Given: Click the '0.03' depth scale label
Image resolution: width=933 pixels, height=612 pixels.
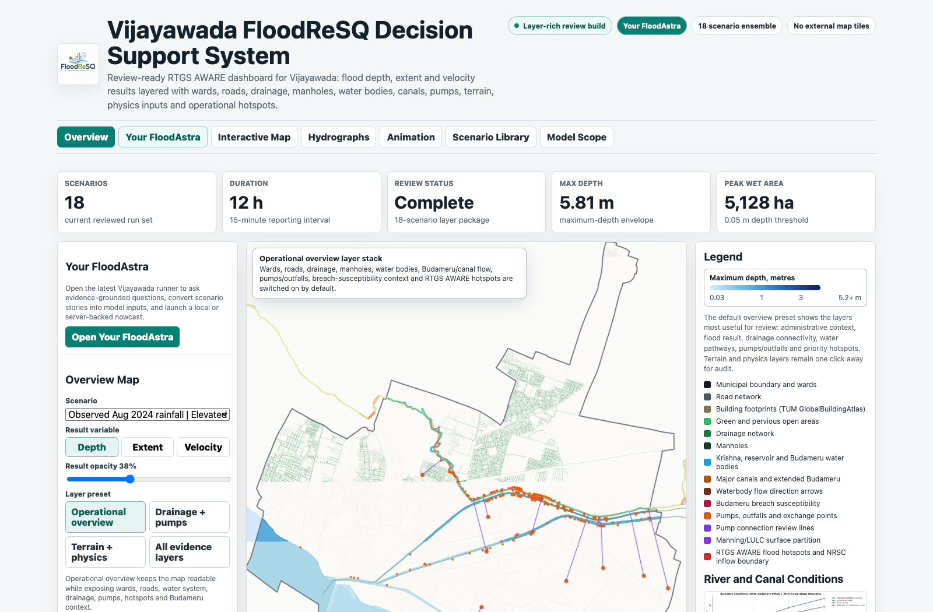Looking at the screenshot, I should 717,298.
